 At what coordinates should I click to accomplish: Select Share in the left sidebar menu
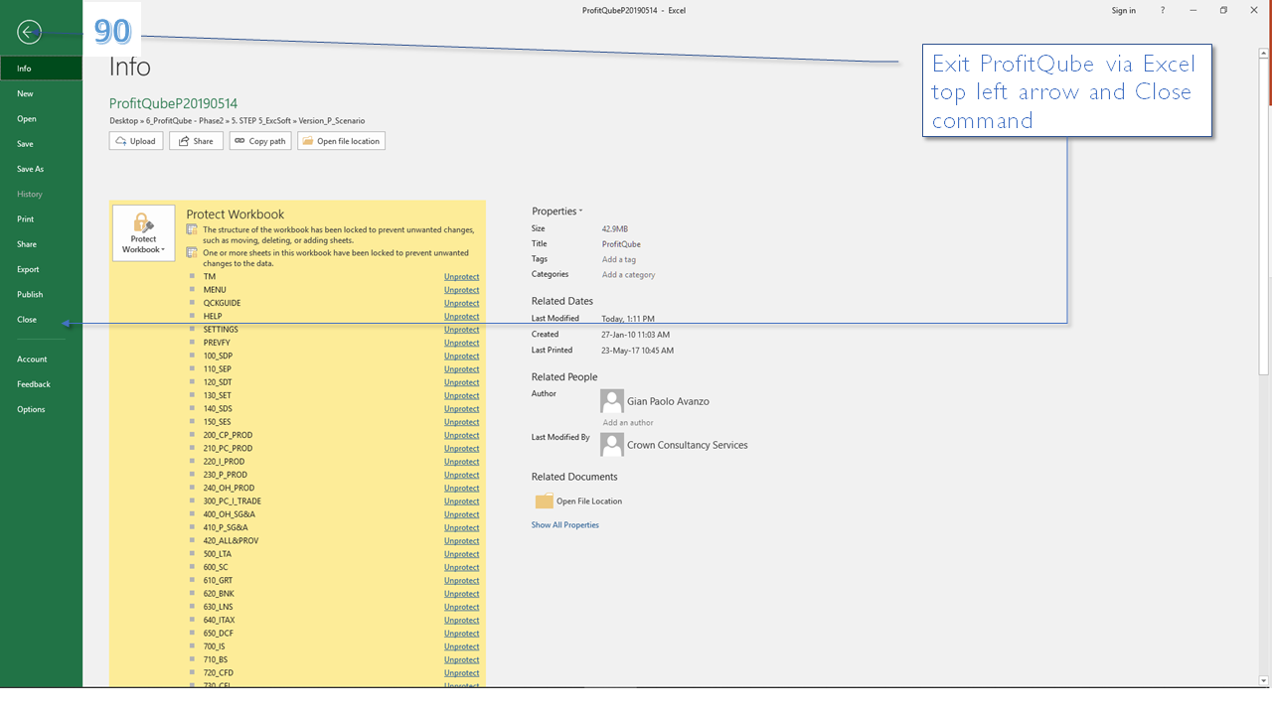[41, 244]
